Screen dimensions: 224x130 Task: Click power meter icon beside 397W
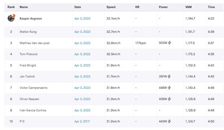pyautogui.click(x=169, y=76)
